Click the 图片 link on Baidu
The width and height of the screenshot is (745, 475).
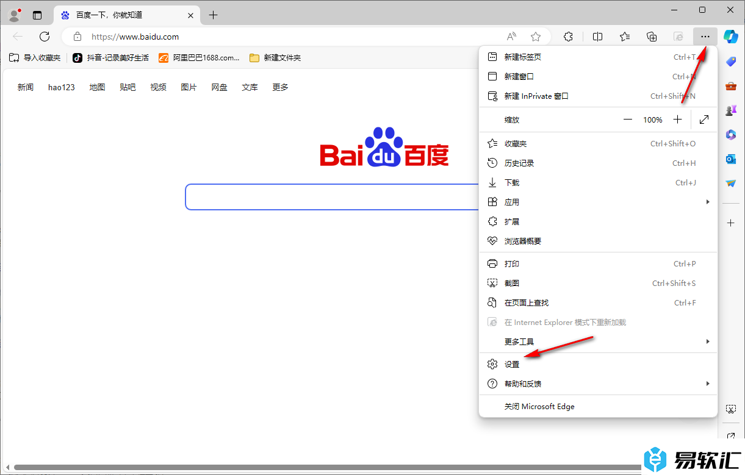pyautogui.click(x=189, y=87)
